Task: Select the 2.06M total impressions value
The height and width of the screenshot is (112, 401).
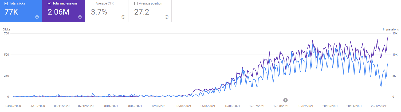Action: [x=58, y=12]
